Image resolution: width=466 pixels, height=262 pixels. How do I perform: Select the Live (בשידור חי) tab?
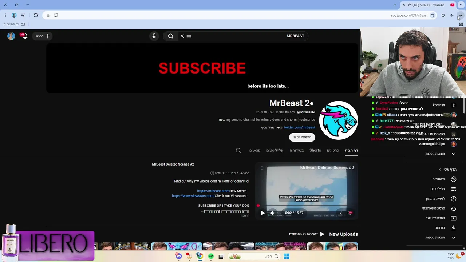(296, 150)
